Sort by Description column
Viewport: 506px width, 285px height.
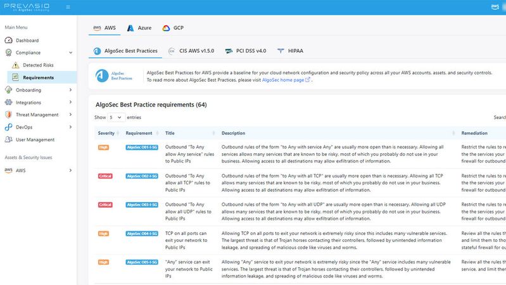tap(338, 133)
